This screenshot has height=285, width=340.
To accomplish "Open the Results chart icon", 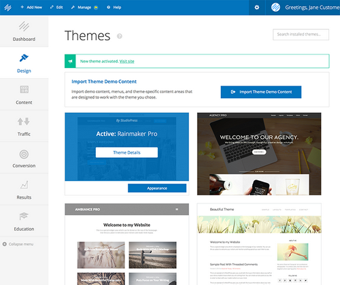I will tap(24, 185).
